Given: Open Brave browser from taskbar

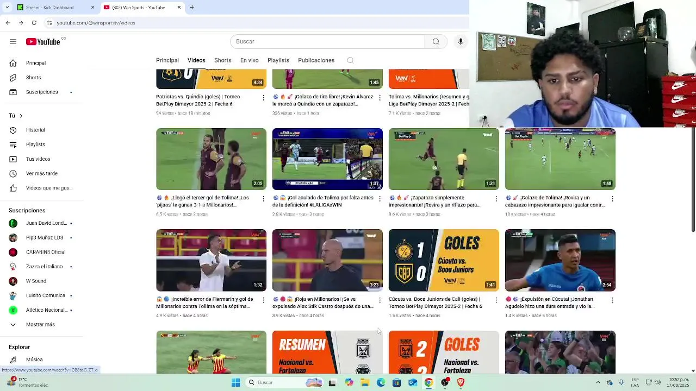Looking at the screenshot, I should click(461, 383).
